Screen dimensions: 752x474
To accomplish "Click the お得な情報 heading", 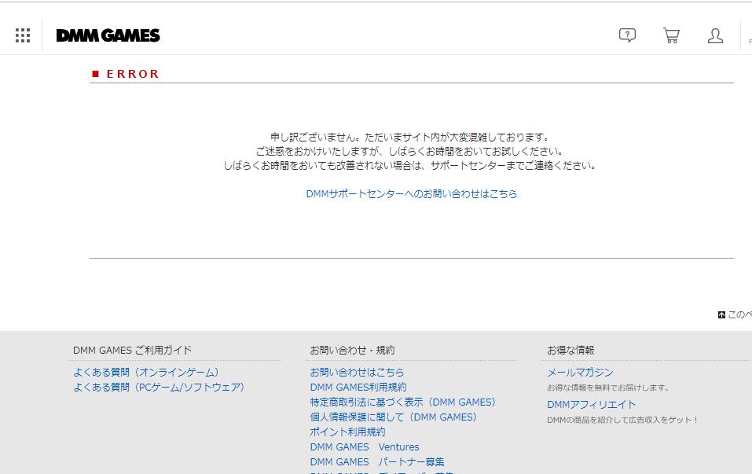I will pos(570,351).
